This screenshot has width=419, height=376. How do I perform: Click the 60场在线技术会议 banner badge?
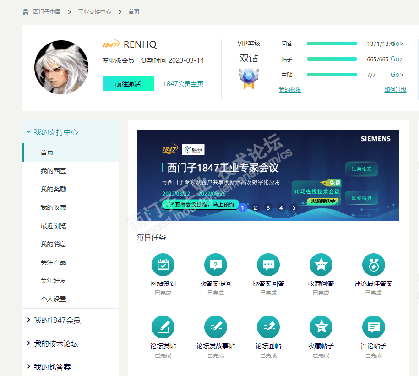click(316, 193)
